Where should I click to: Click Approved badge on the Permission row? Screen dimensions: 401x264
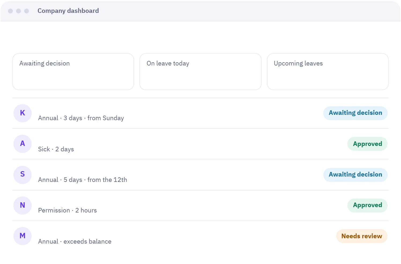click(367, 206)
